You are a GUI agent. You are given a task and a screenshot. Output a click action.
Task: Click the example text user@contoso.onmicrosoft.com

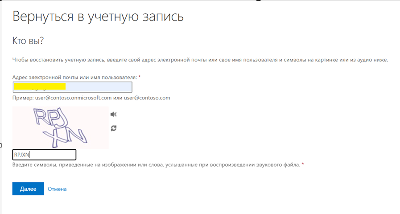[x=74, y=98]
